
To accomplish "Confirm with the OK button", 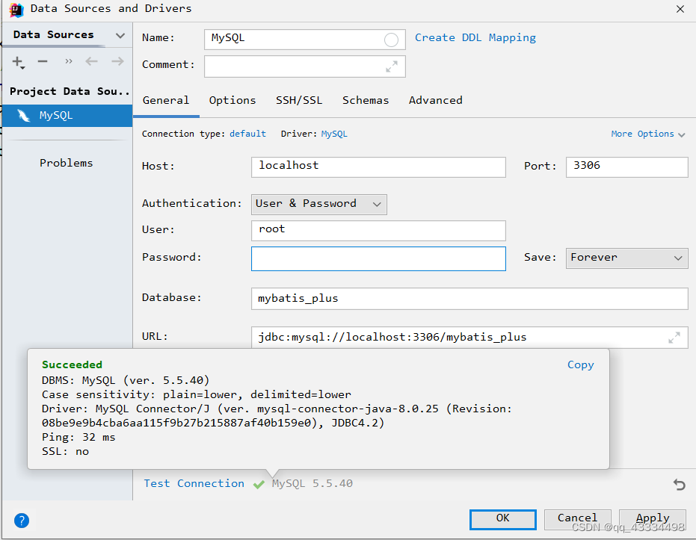I will (502, 519).
